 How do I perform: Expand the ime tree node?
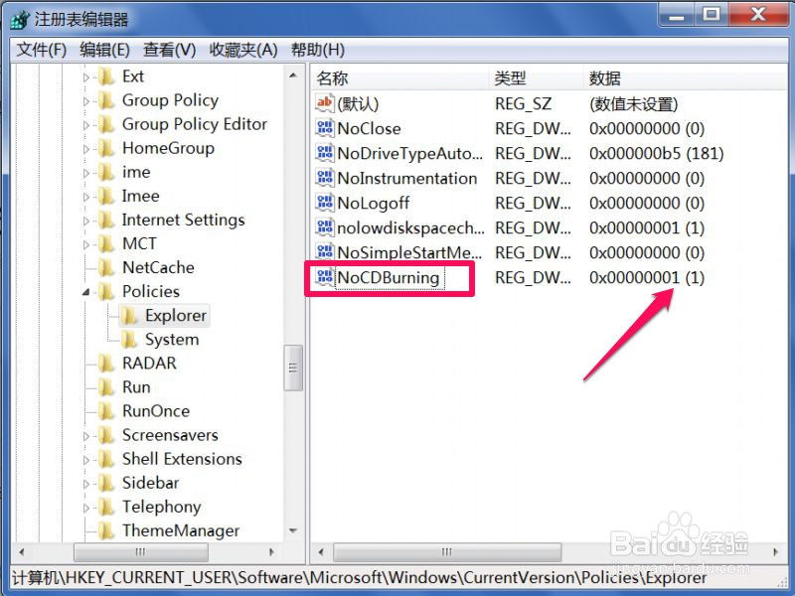click(85, 173)
